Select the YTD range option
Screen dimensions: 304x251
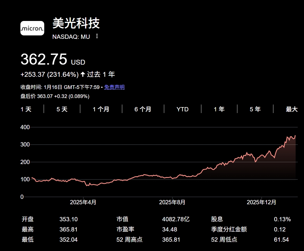pyautogui.click(x=182, y=109)
